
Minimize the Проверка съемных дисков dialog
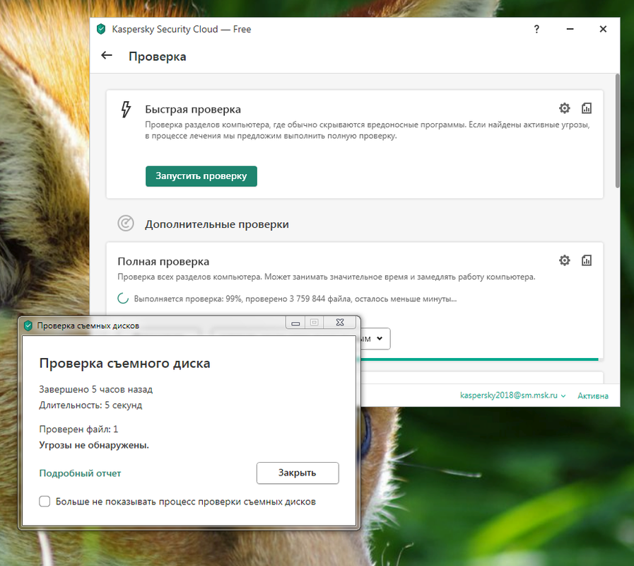pos(295,323)
